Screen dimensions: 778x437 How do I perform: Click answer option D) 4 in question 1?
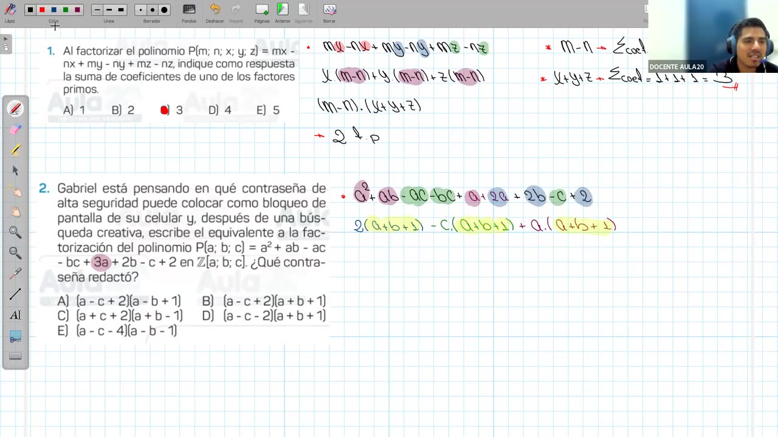[x=219, y=110]
